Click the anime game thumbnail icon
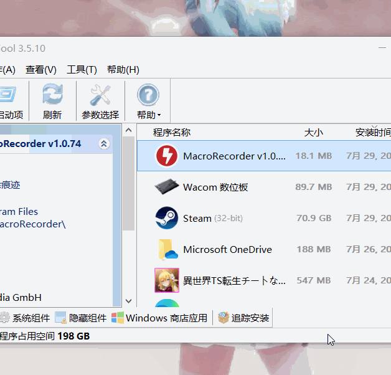This screenshot has width=391, height=375. 167,280
